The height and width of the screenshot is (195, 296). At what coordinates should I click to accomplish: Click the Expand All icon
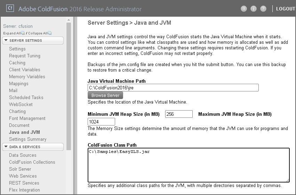[x=23, y=33]
